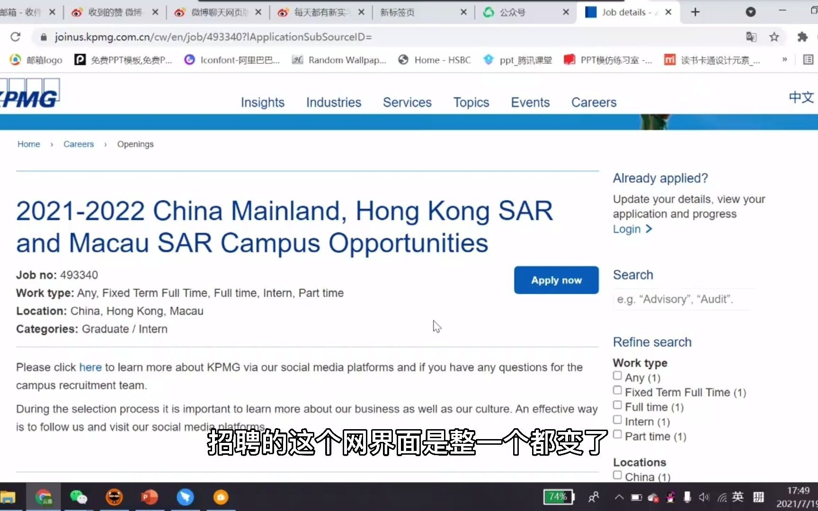The height and width of the screenshot is (511, 818).
Task: Open the 邮箱logo bookmark
Action: (37, 60)
